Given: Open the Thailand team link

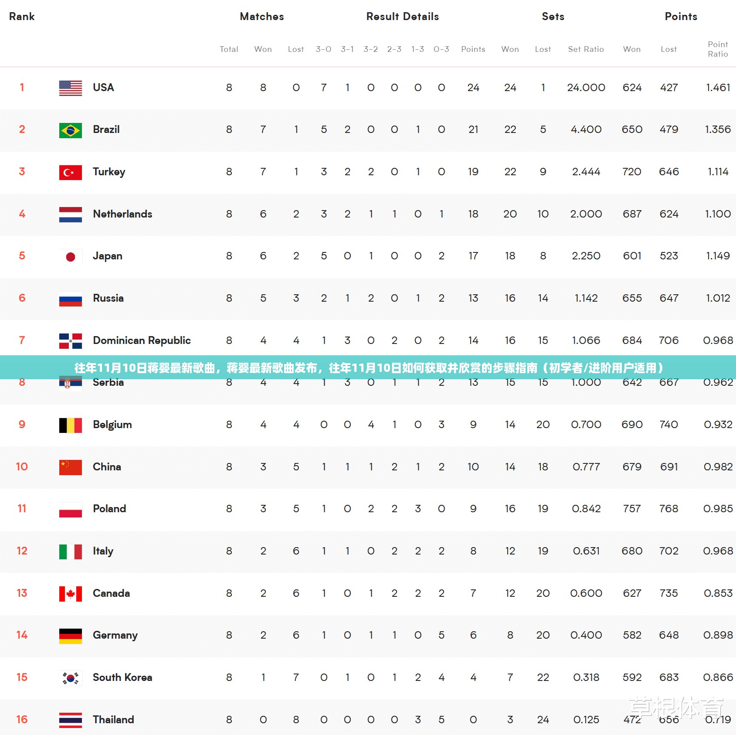Looking at the screenshot, I should [113, 720].
